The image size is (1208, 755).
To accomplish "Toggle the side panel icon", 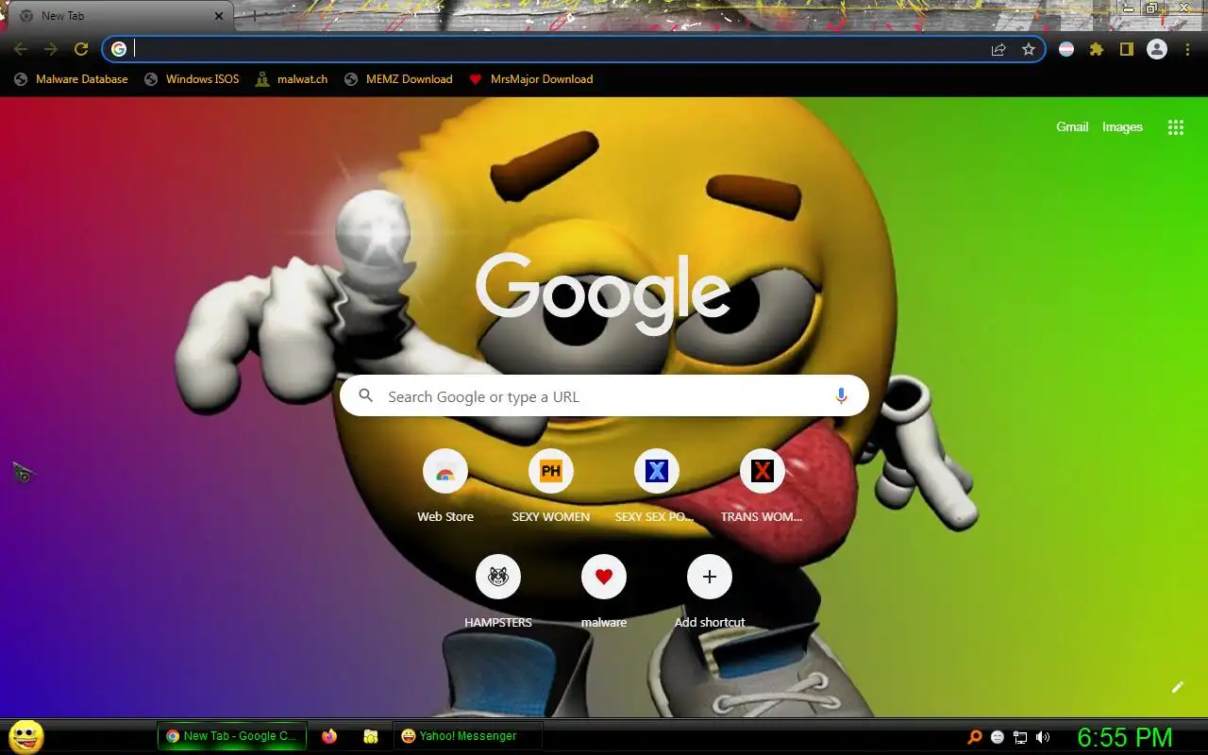I will [x=1127, y=49].
